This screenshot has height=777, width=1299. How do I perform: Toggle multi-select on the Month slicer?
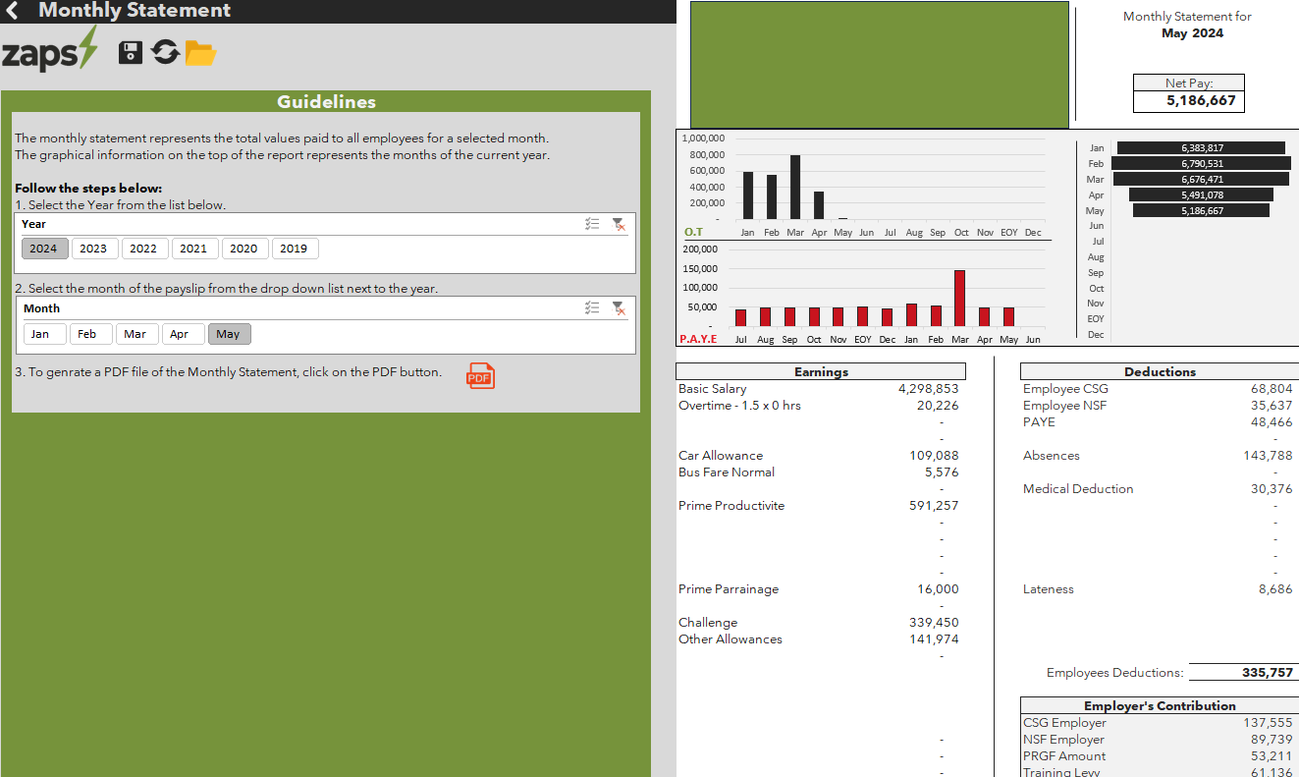click(592, 308)
